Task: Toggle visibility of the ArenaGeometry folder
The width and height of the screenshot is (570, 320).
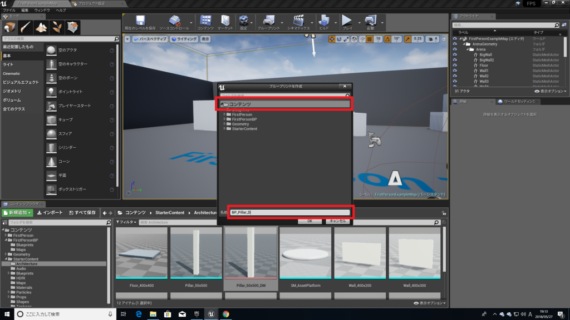Action: pos(455,44)
